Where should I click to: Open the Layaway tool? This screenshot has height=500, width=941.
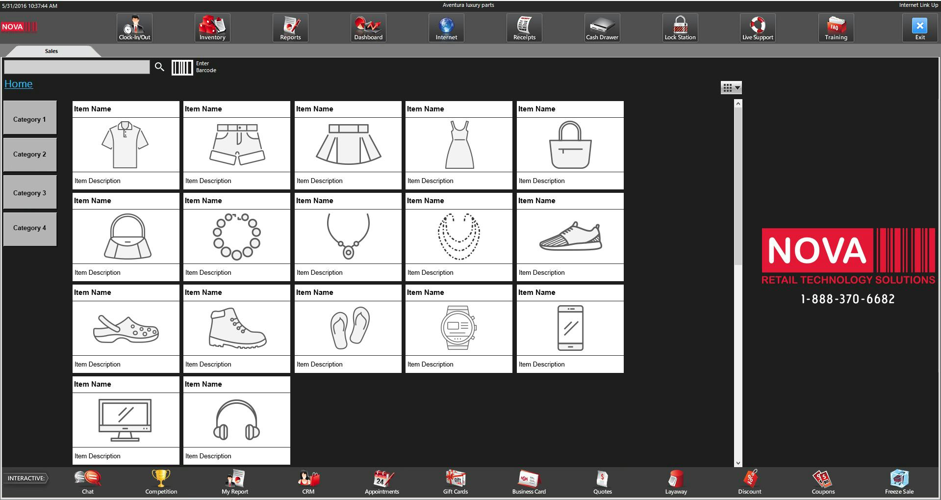[x=676, y=481]
